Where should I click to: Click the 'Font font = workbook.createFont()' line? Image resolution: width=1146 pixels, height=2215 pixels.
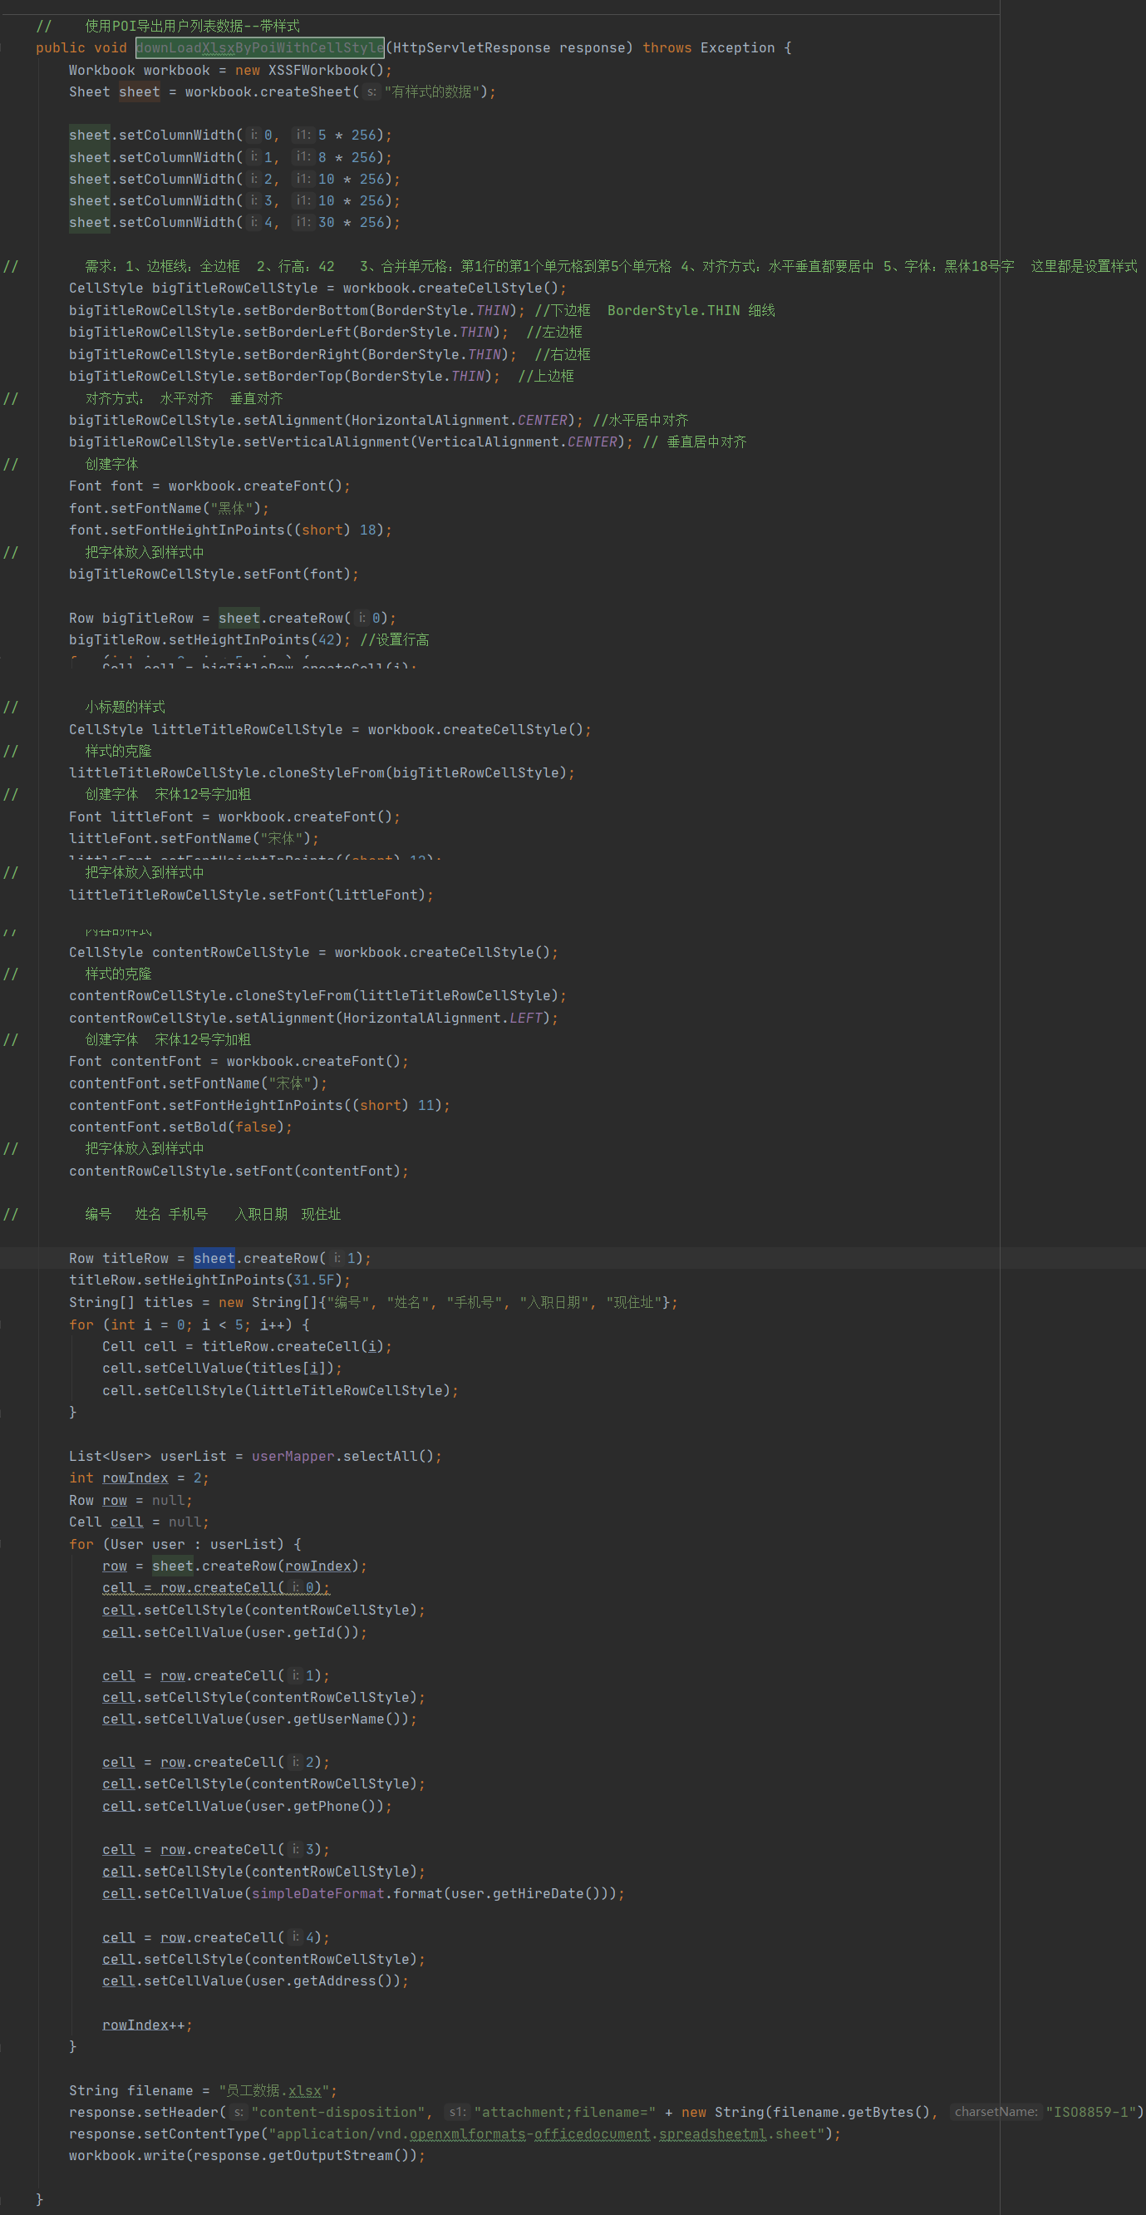pyautogui.click(x=209, y=486)
